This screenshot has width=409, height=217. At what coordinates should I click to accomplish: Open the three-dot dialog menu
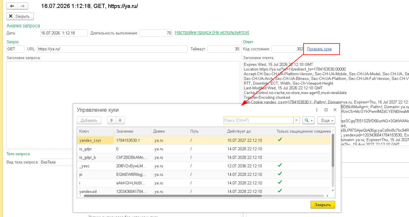pyautogui.click(x=317, y=110)
